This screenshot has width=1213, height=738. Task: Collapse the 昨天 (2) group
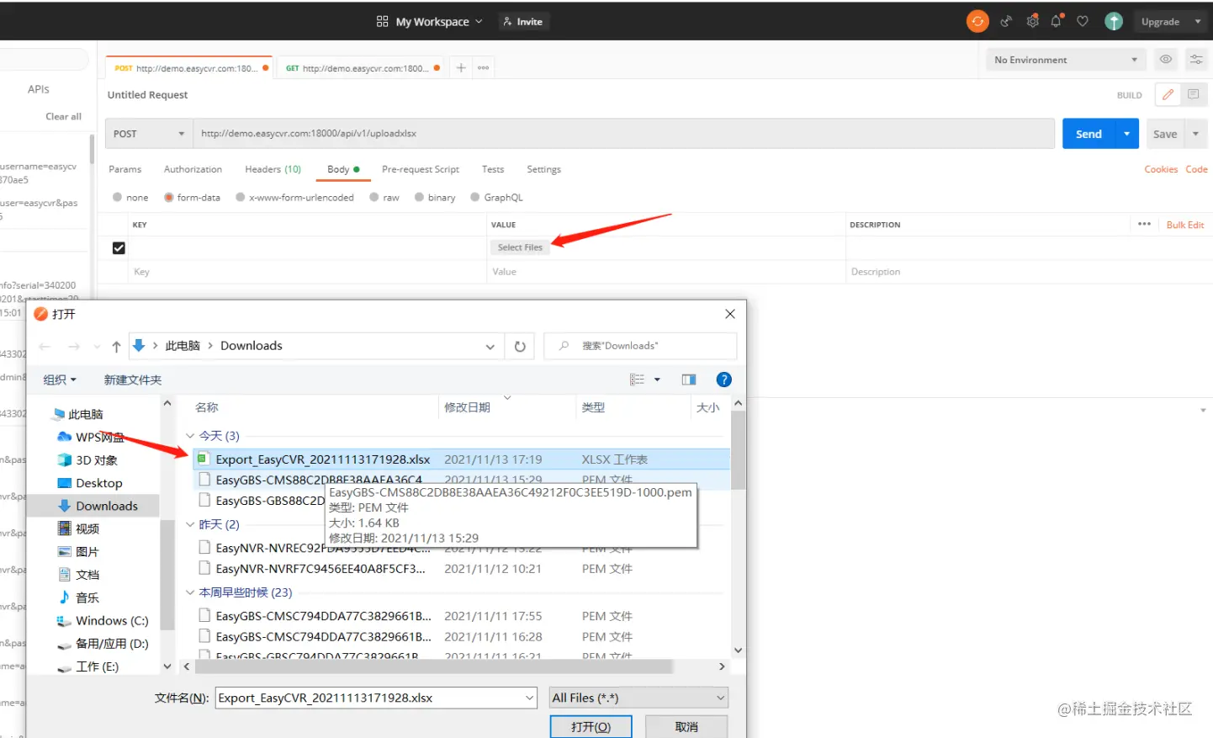click(x=190, y=524)
